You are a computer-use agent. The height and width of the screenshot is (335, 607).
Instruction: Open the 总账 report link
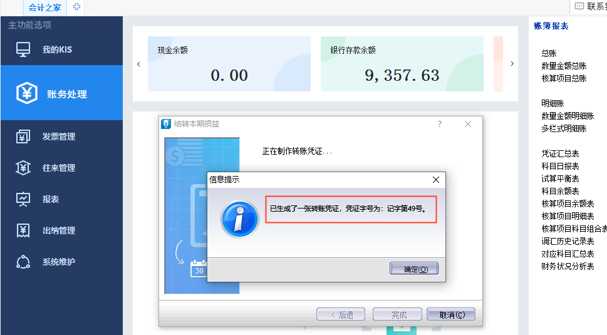pyautogui.click(x=549, y=53)
